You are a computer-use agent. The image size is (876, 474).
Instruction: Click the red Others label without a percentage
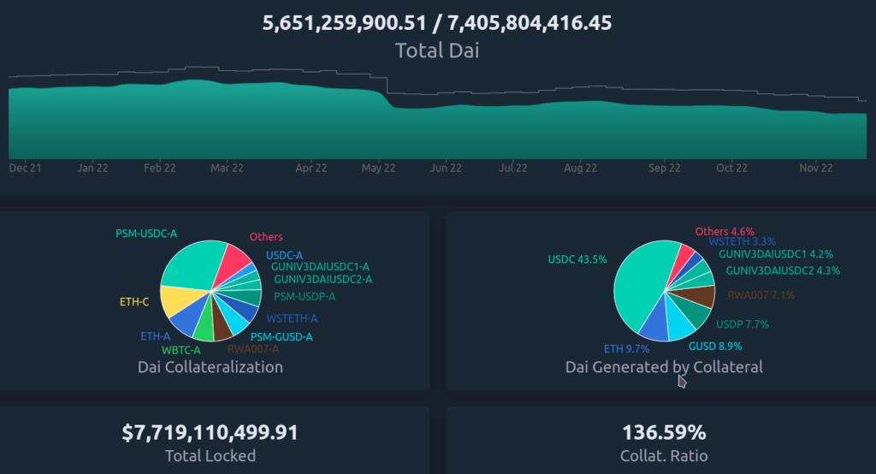(x=266, y=237)
